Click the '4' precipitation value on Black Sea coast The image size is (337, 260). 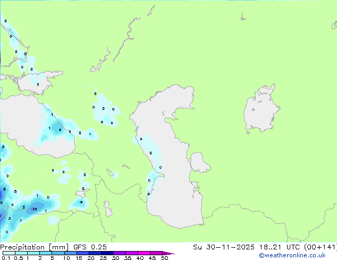[x=60, y=130]
